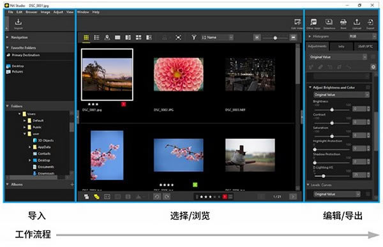Image resolution: width=383 pixels, height=247 pixels.
Task: Rotate image clockwise in bottom bar
Action: (167, 197)
